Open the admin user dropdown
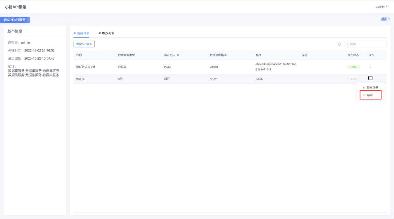 tap(382, 7)
